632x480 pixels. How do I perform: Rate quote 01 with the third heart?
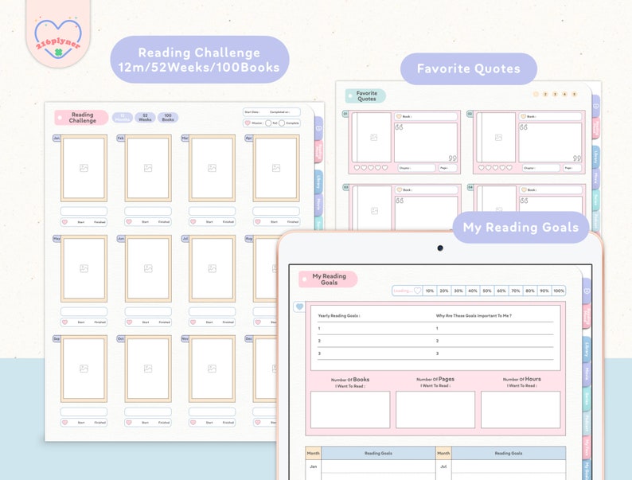[x=371, y=168]
